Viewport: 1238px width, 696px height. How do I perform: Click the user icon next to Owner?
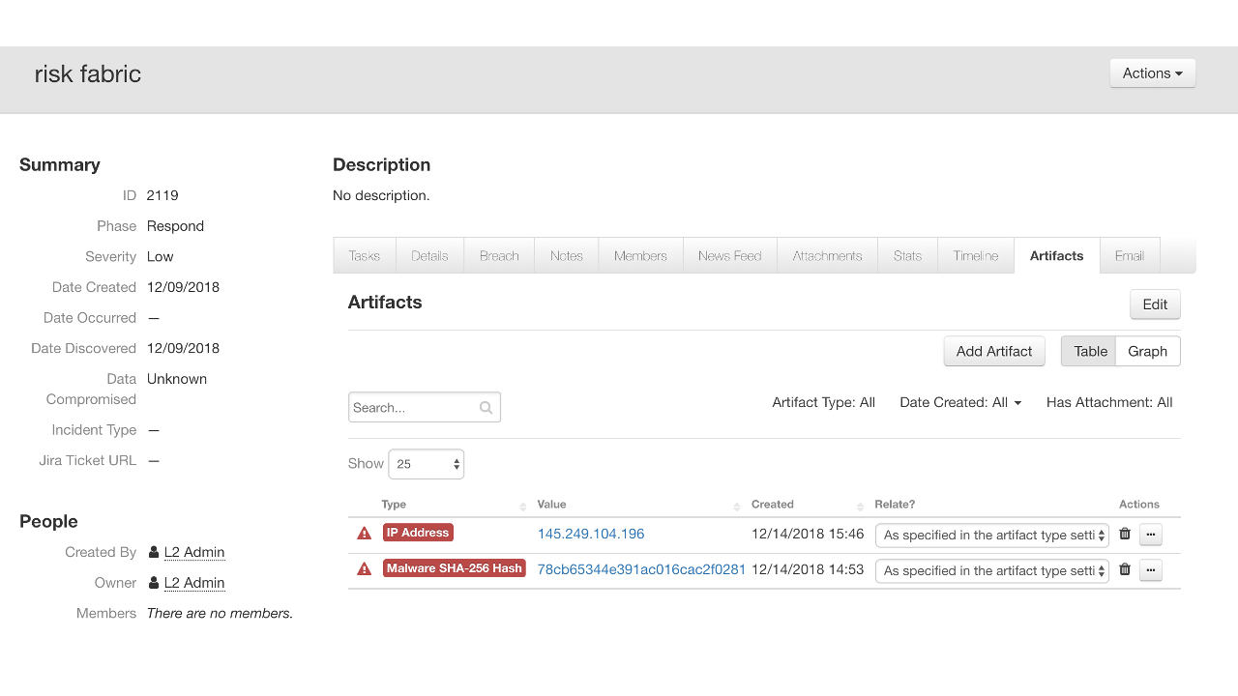tap(152, 582)
